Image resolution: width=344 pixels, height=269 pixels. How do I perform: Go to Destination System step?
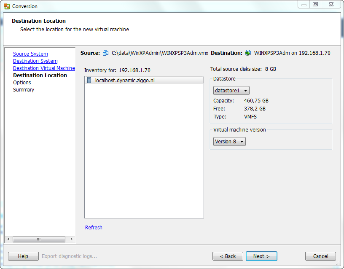[x=35, y=61]
